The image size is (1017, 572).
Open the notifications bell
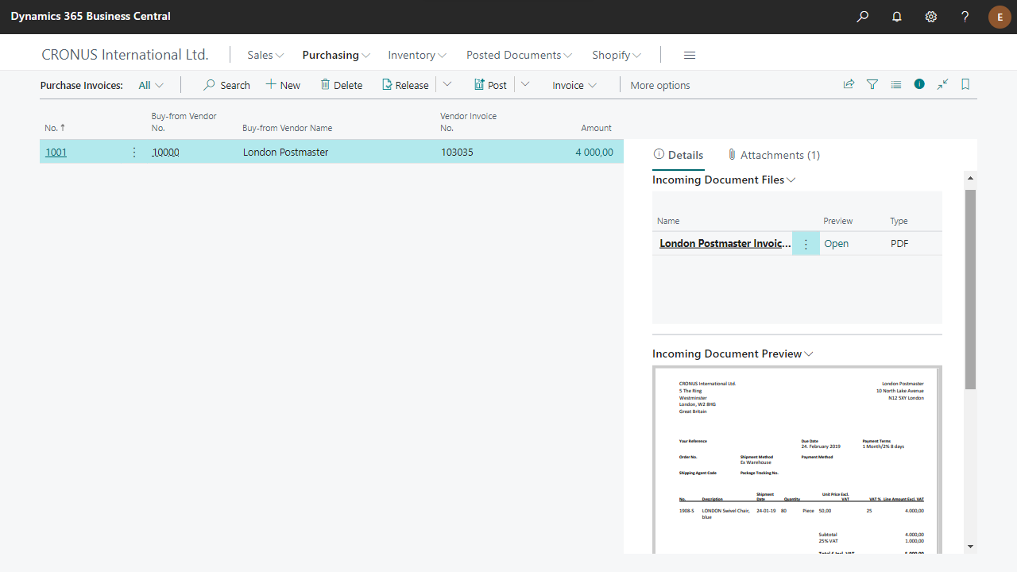897,17
